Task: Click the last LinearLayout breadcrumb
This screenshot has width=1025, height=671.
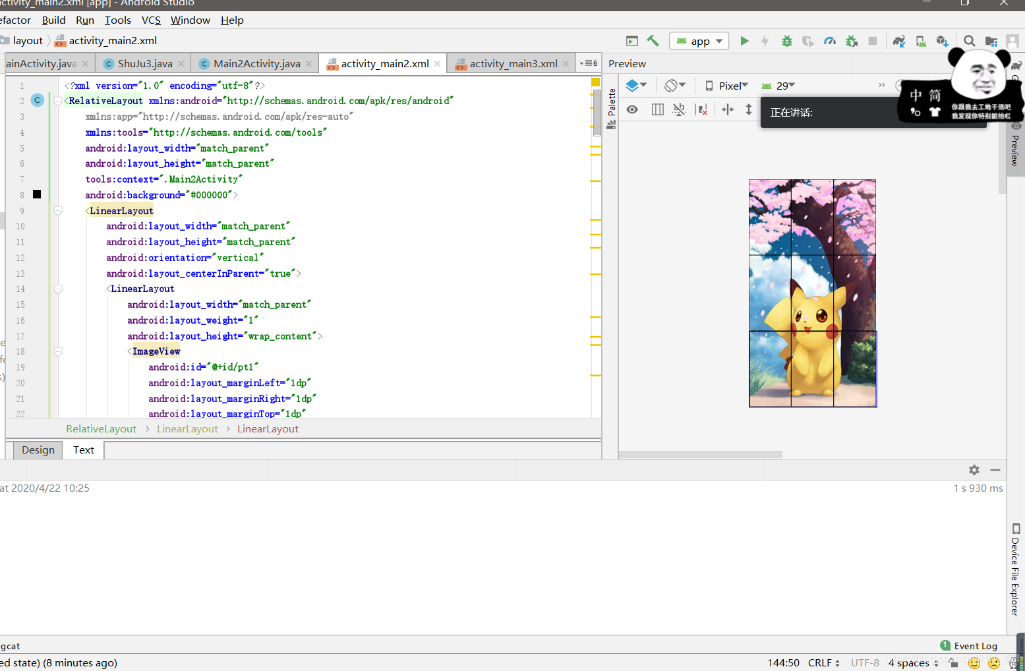Action: (x=268, y=429)
